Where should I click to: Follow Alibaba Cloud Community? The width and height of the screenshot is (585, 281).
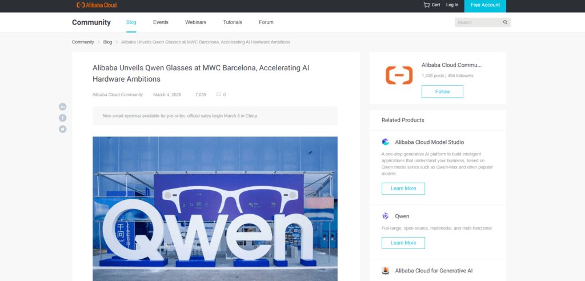click(443, 91)
